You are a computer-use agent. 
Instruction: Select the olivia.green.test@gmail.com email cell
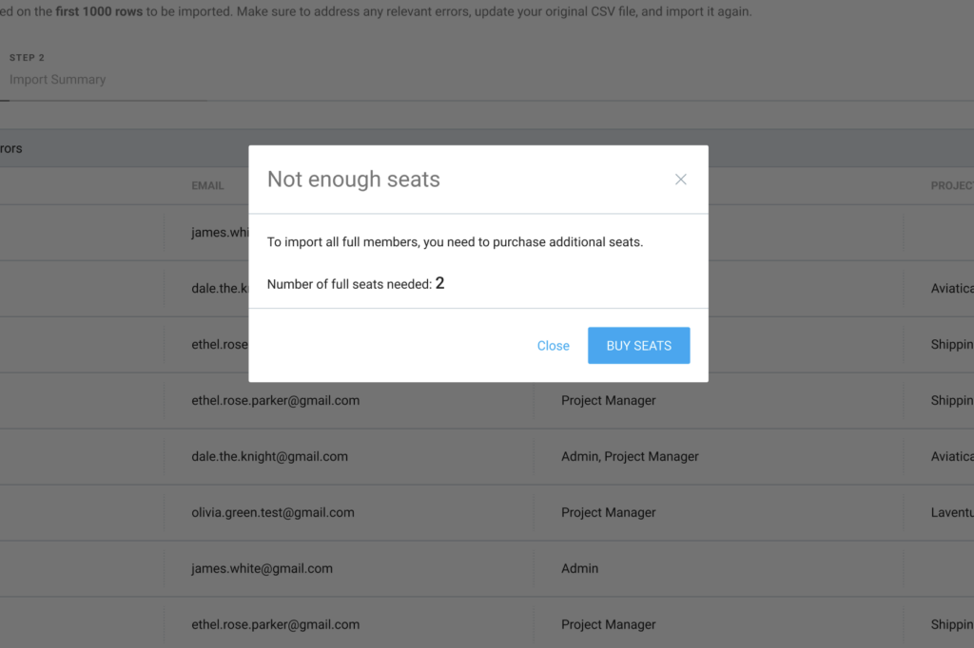[x=272, y=512]
